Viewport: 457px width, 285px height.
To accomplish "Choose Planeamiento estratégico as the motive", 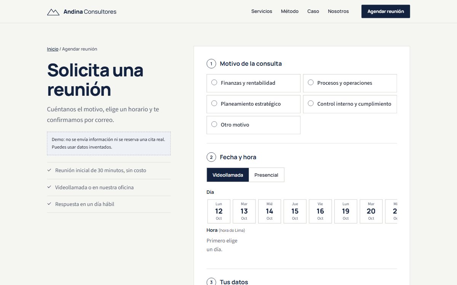I will 253,104.
